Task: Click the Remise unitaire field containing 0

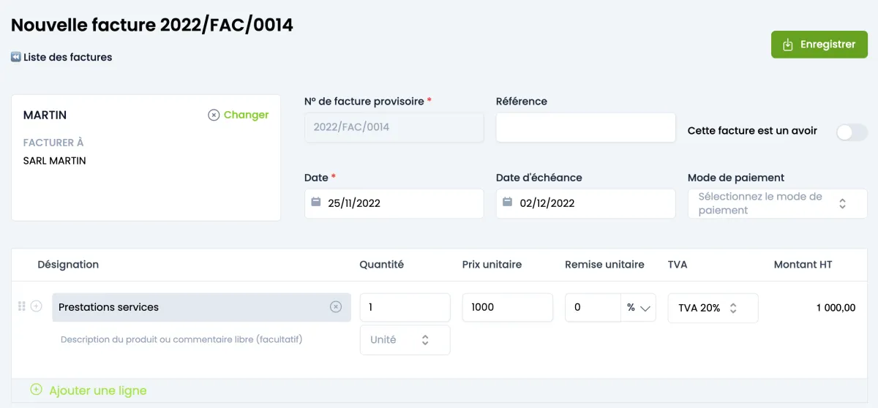Action: coord(593,307)
